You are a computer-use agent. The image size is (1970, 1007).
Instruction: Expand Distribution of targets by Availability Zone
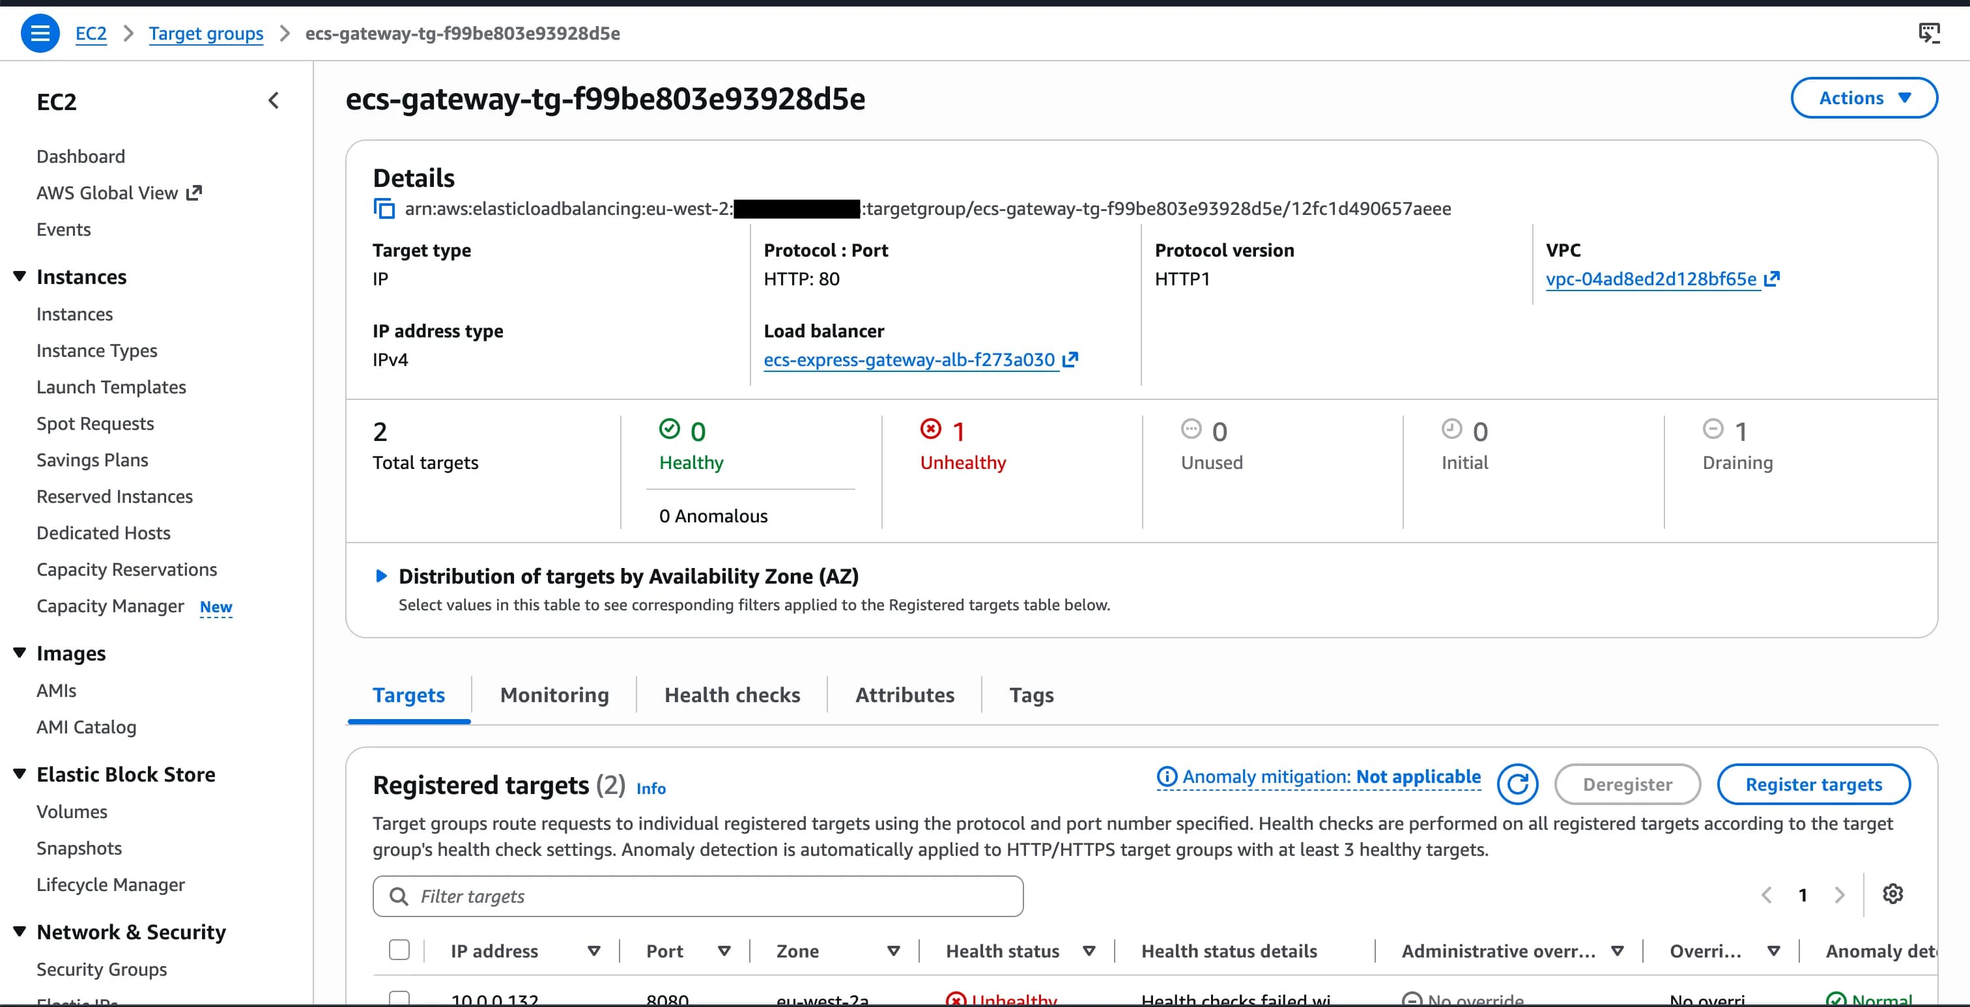pyautogui.click(x=381, y=576)
